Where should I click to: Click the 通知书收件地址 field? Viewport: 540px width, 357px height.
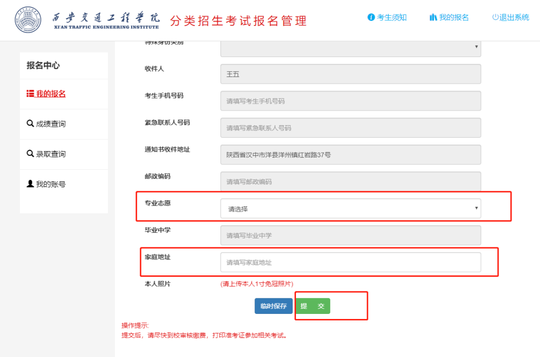[x=350, y=155]
